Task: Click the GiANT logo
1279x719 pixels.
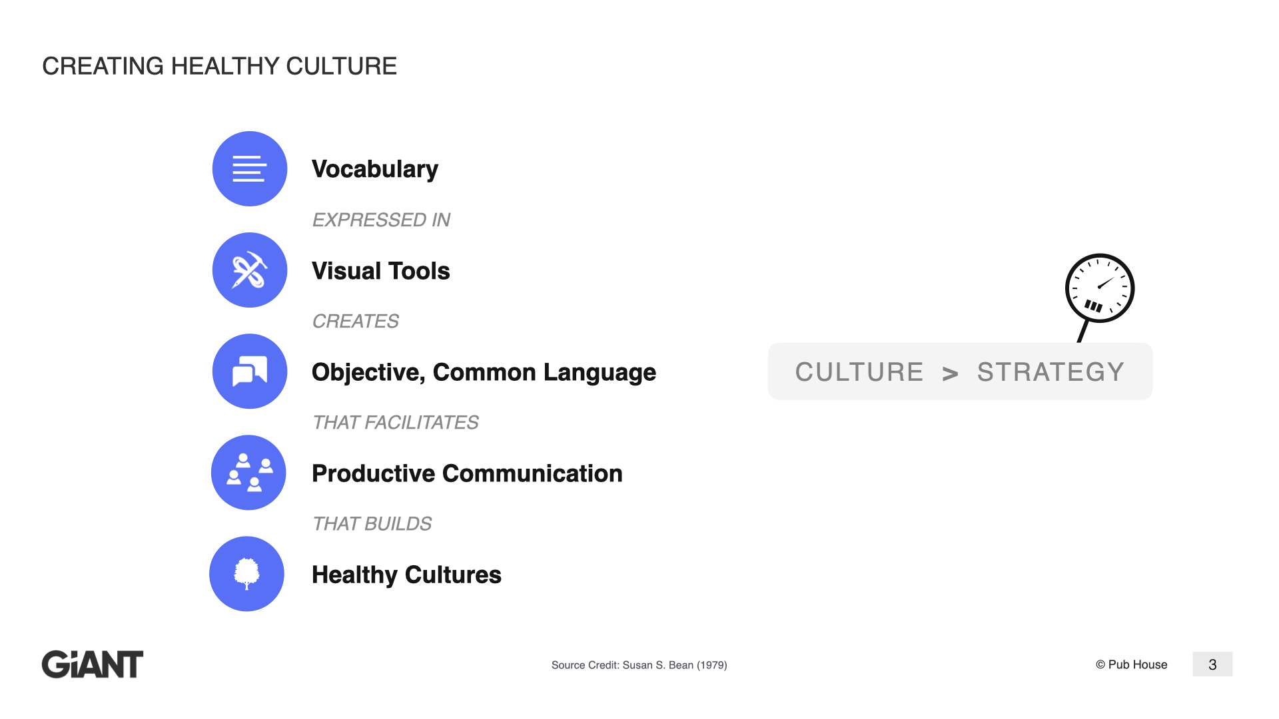Action: (x=93, y=664)
